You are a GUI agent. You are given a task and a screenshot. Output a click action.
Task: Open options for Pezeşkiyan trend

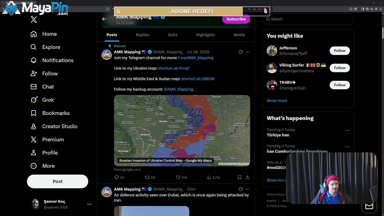[347, 147]
